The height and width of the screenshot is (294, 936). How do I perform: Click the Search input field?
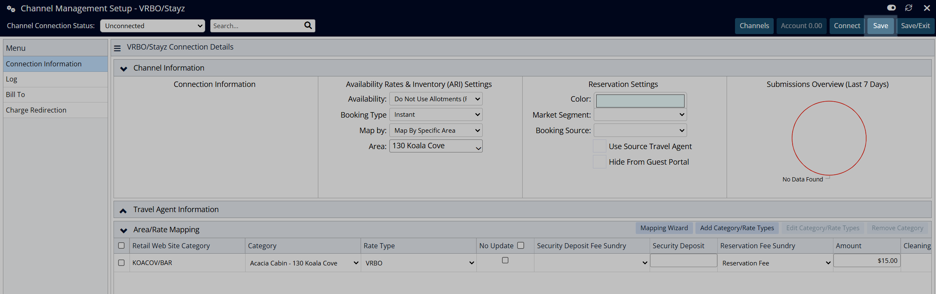(256, 26)
